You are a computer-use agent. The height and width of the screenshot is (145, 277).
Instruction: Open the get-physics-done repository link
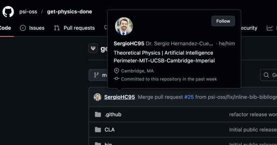point(70,11)
